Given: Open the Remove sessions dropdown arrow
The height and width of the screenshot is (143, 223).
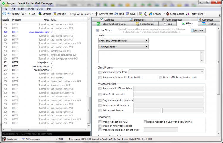Looking at the screenshot, I should coord(26,14).
